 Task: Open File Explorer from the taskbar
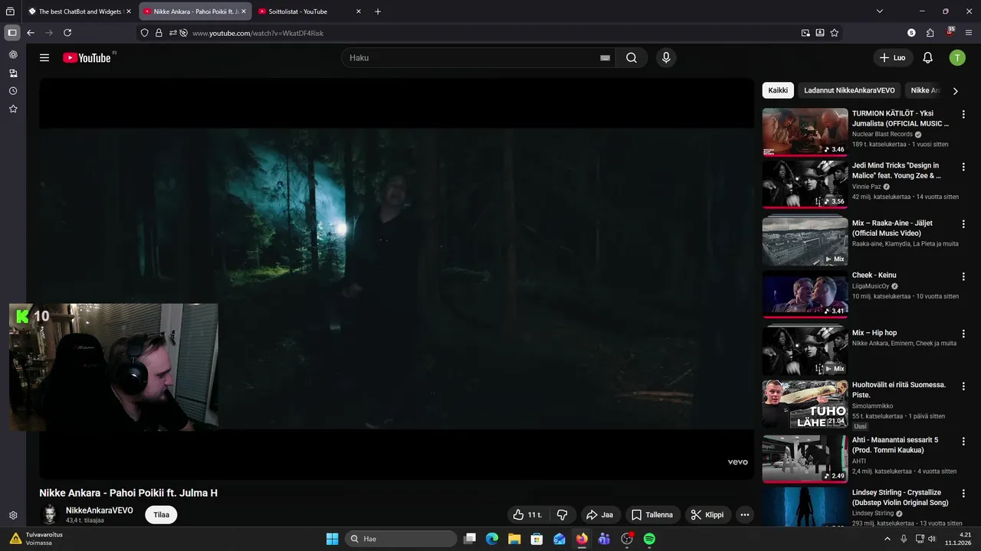pyautogui.click(x=514, y=539)
